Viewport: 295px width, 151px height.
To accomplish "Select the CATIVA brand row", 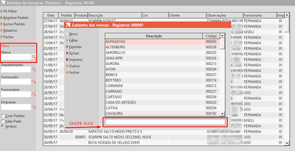I will 162,108.
